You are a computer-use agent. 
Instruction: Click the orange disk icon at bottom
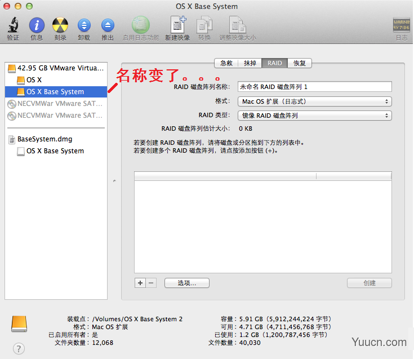[x=19, y=324]
